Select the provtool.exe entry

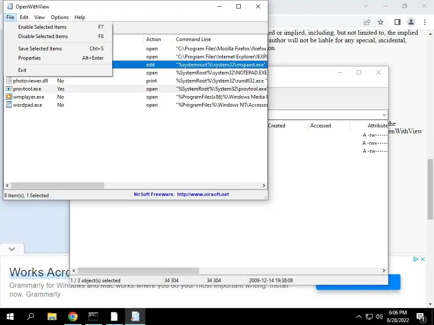(x=27, y=89)
